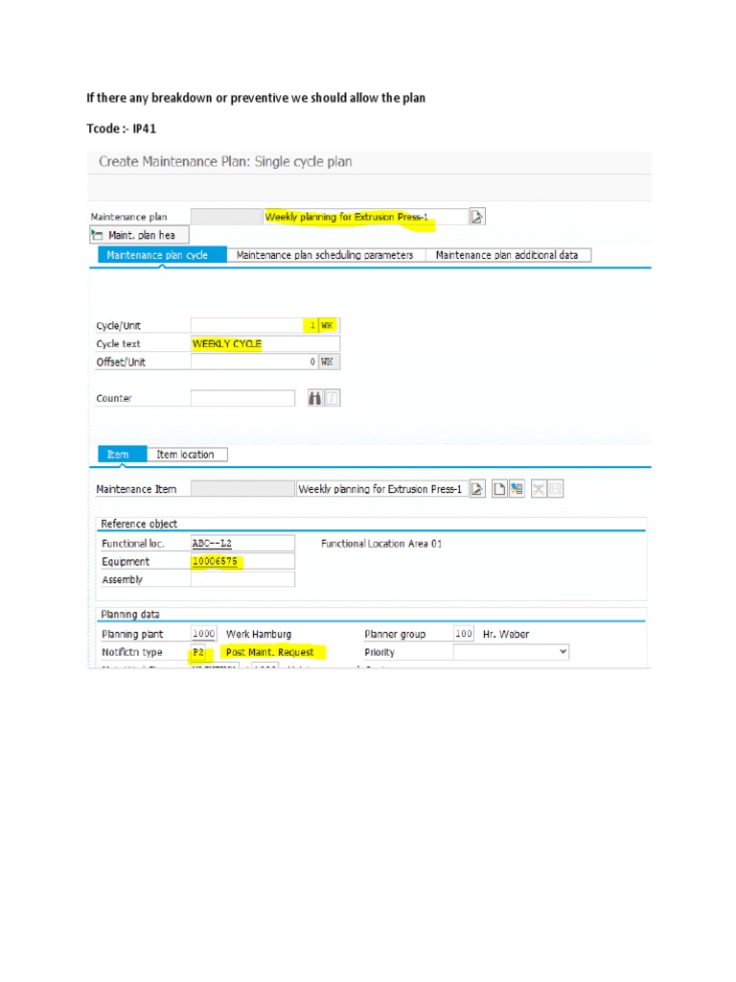Click the WK unit field next to Cycle
This screenshot has height=982, width=736.
point(329,326)
